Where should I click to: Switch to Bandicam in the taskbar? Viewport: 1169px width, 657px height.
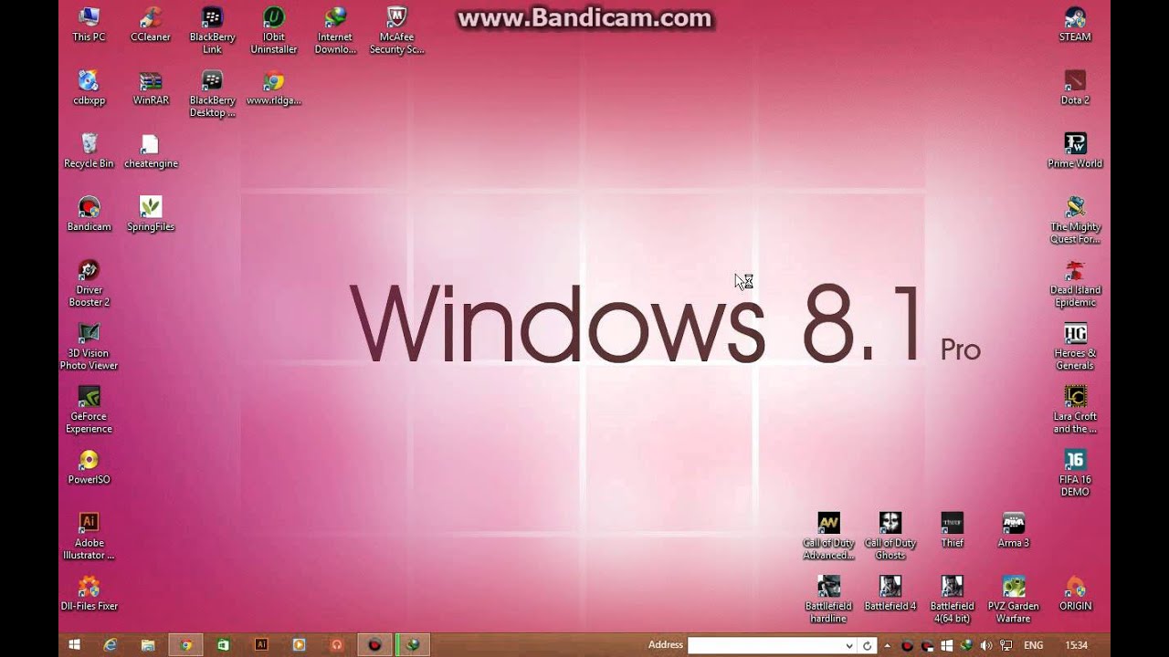coord(374,645)
